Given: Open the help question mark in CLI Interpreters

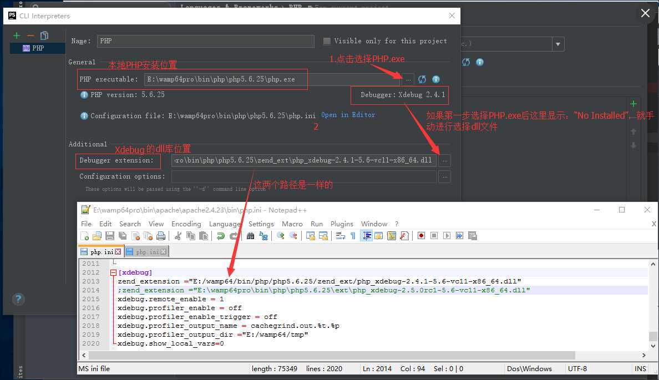Looking at the screenshot, I should tap(18, 300).
